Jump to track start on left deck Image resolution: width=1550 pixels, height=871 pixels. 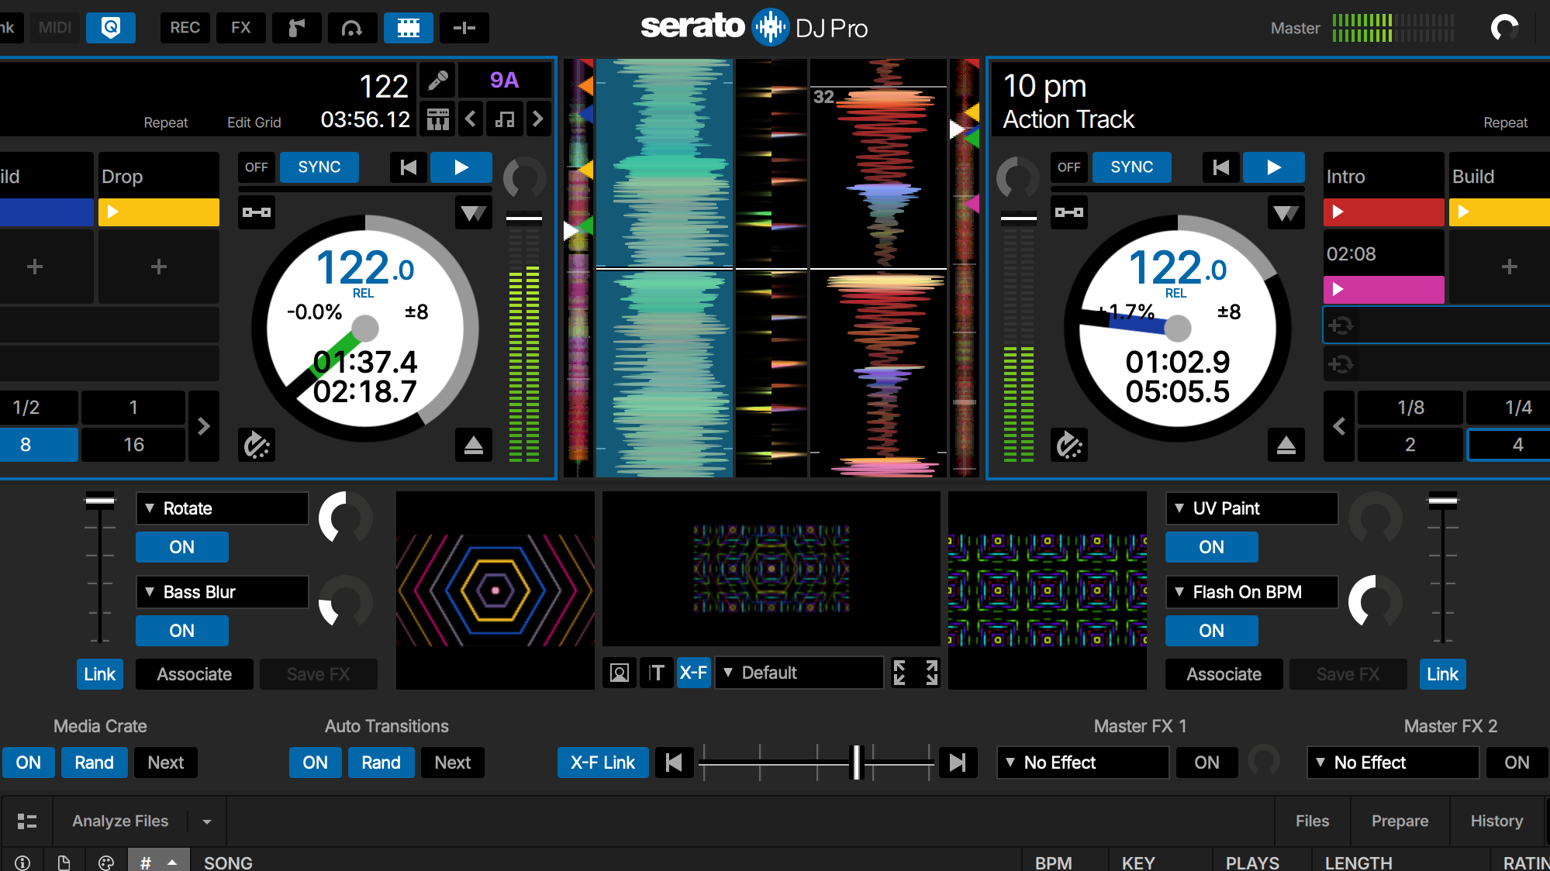[x=409, y=167]
